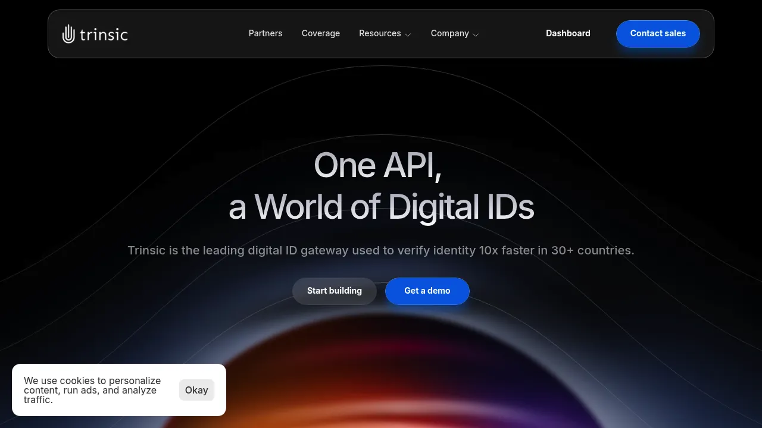Expand the Resources dropdown menu
The image size is (762, 428).
385,33
